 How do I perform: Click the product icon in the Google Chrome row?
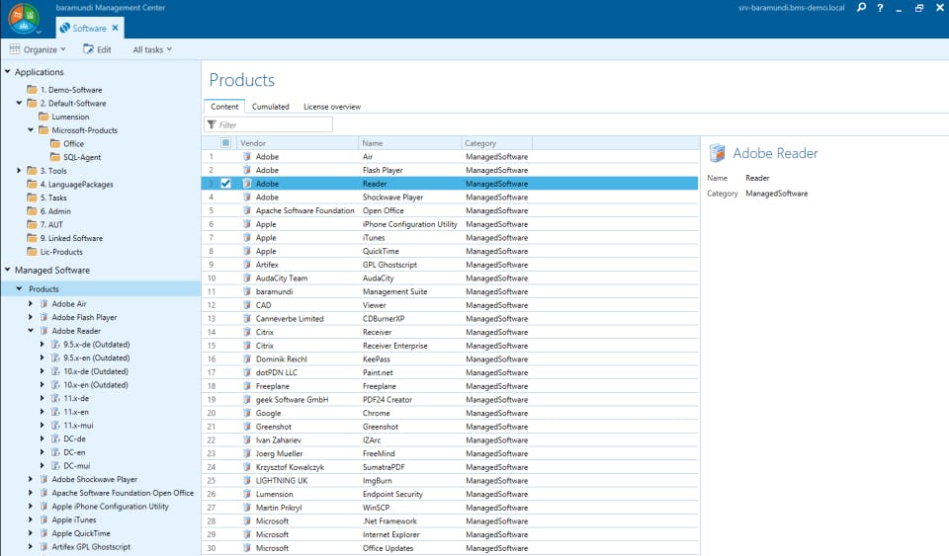pyautogui.click(x=247, y=413)
